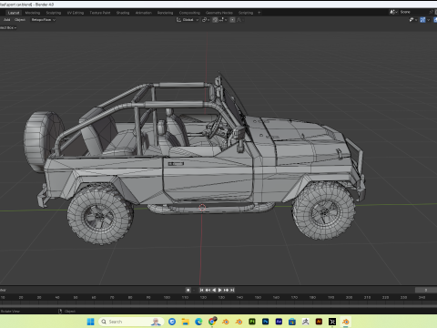Jump to the timeline end frame
The height and width of the screenshot is (328, 437).
232,290
